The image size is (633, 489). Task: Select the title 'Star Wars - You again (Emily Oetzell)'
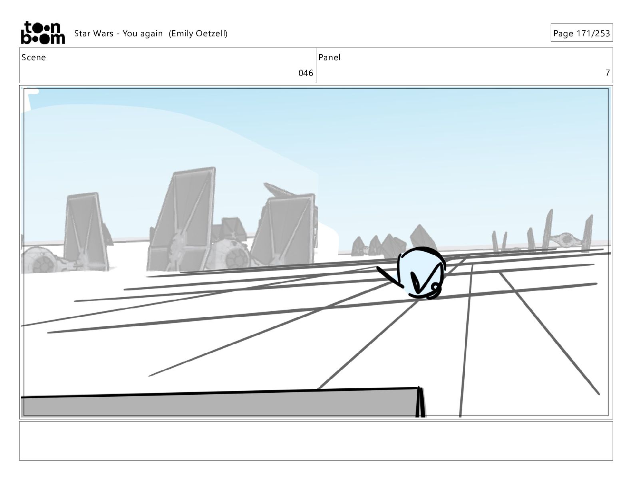point(151,34)
